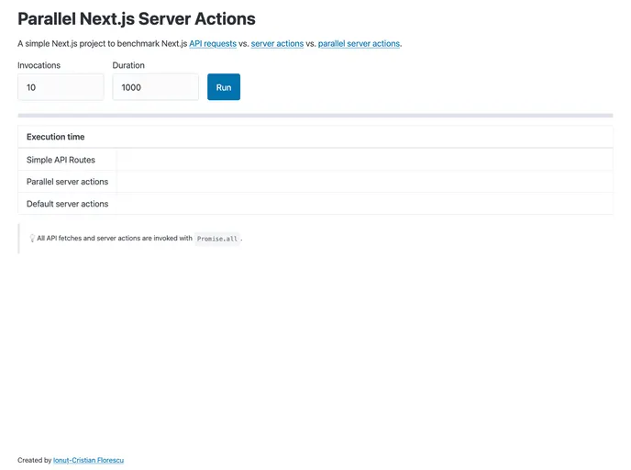Click the Invocations field label
This screenshot has height=470, width=631.
click(39, 65)
